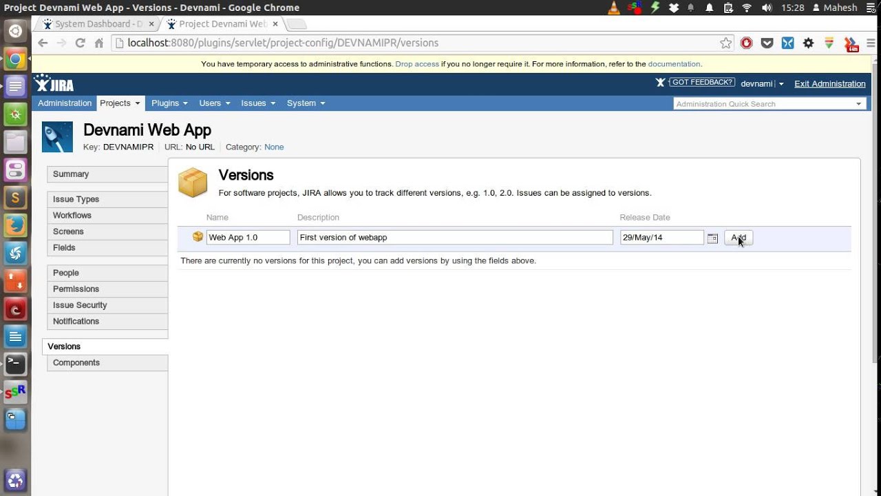
Task: Click the Exit Administration link
Action: click(830, 84)
